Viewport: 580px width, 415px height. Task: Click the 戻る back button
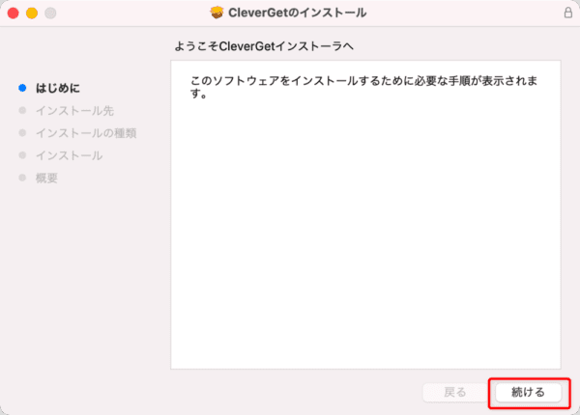[x=455, y=393]
